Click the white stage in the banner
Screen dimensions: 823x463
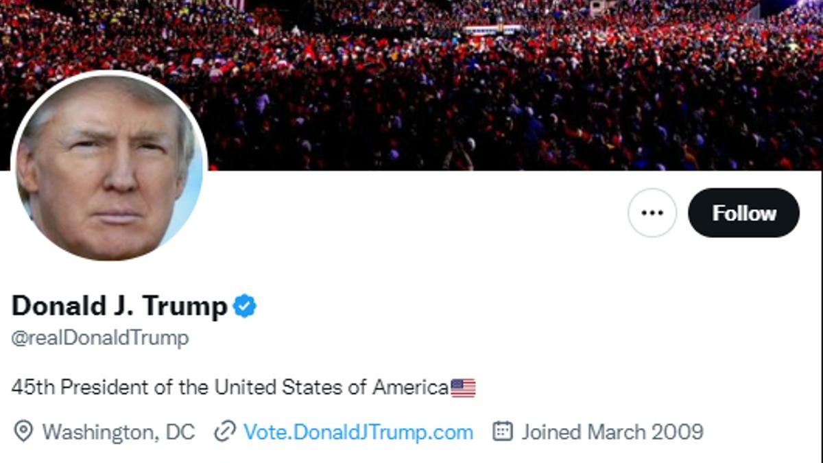(492, 30)
